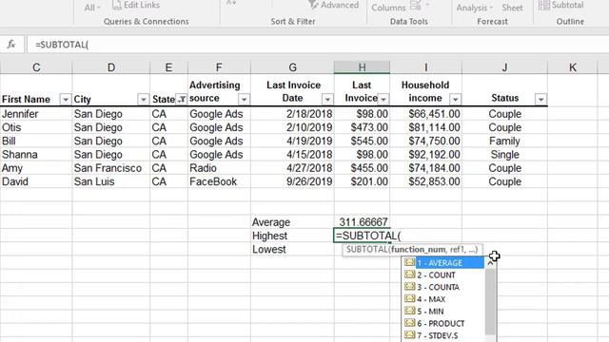Select column D header

pyautogui.click(x=111, y=67)
